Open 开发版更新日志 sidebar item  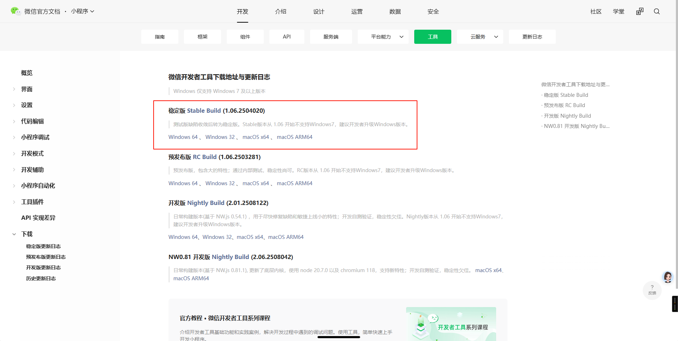43,267
